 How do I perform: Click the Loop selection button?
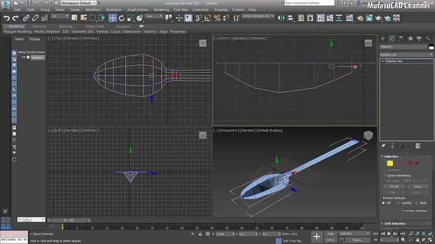[x=415, y=192]
